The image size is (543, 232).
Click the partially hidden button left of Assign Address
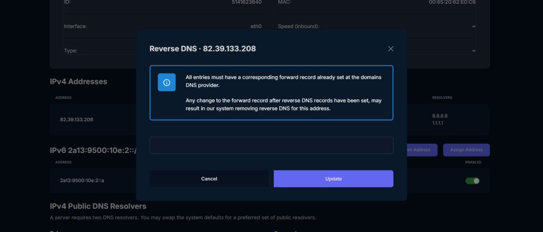tap(422, 150)
